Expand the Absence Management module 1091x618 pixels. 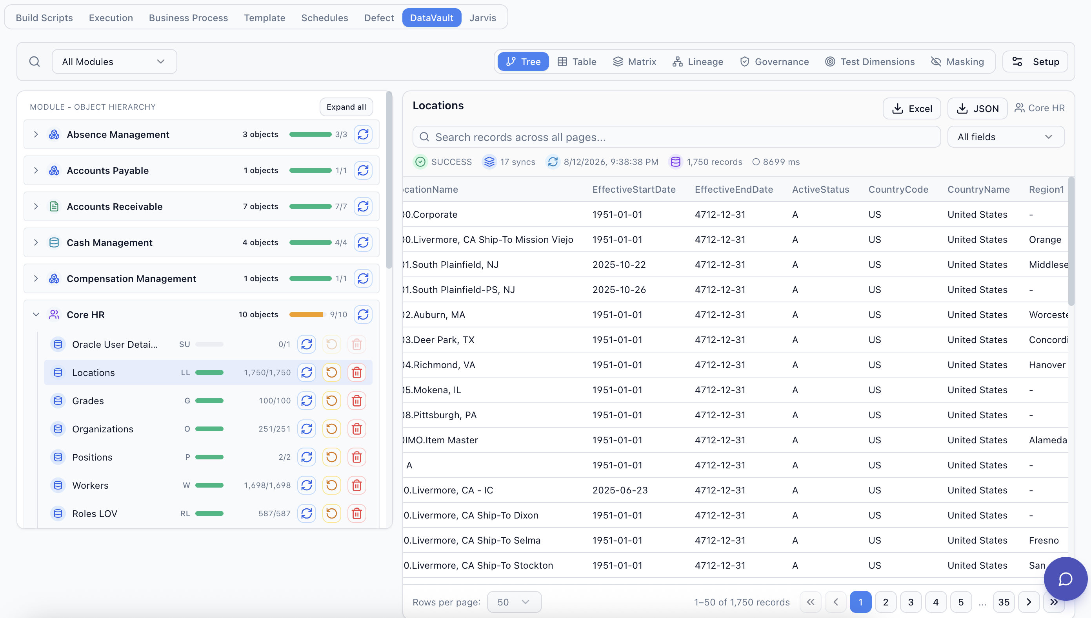pos(36,135)
